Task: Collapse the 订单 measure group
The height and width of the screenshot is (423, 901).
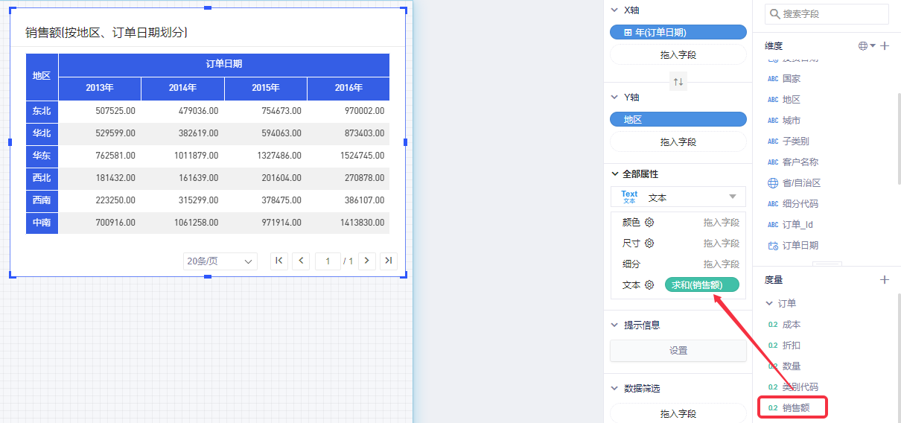Action: (x=769, y=304)
